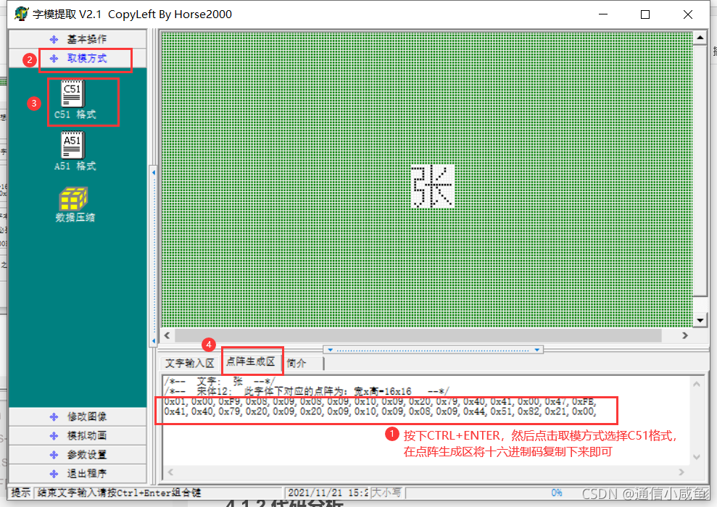Click the second hex code line 0x41, 0x40
This screenshot has width=717, height=507.
pos(380,411)
